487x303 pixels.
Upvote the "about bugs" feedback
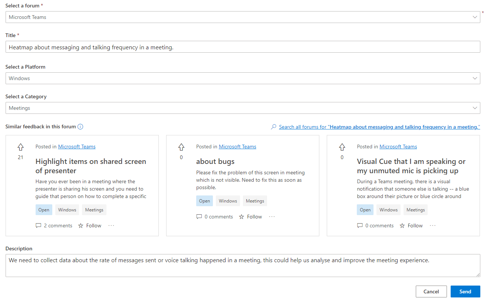pos(181,147)
